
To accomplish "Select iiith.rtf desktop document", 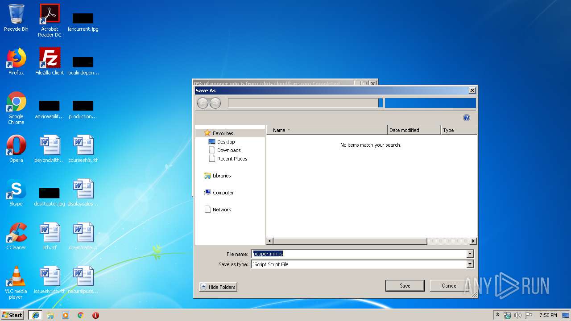I will coord(50,236).
